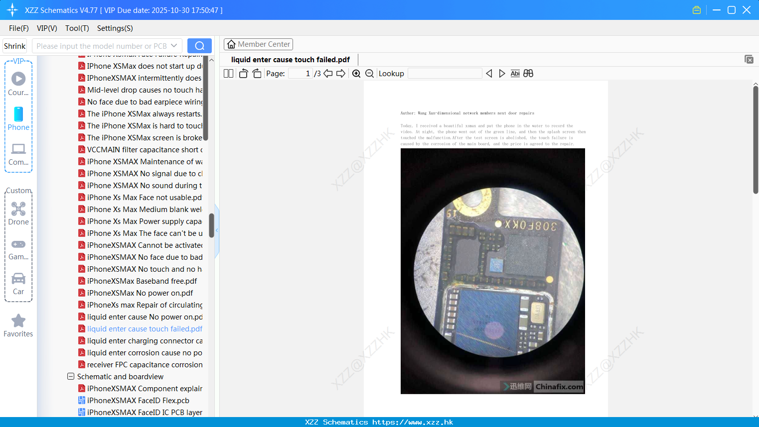
Task: Open iPhoneXSMax No power on.pdf
Action: (x=136, y=293)
